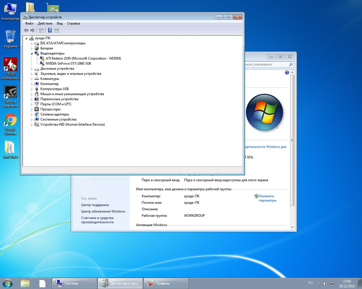Click the network icon in system tray
The width and height of the screenshot is (362, 289).
click(332, 284)
